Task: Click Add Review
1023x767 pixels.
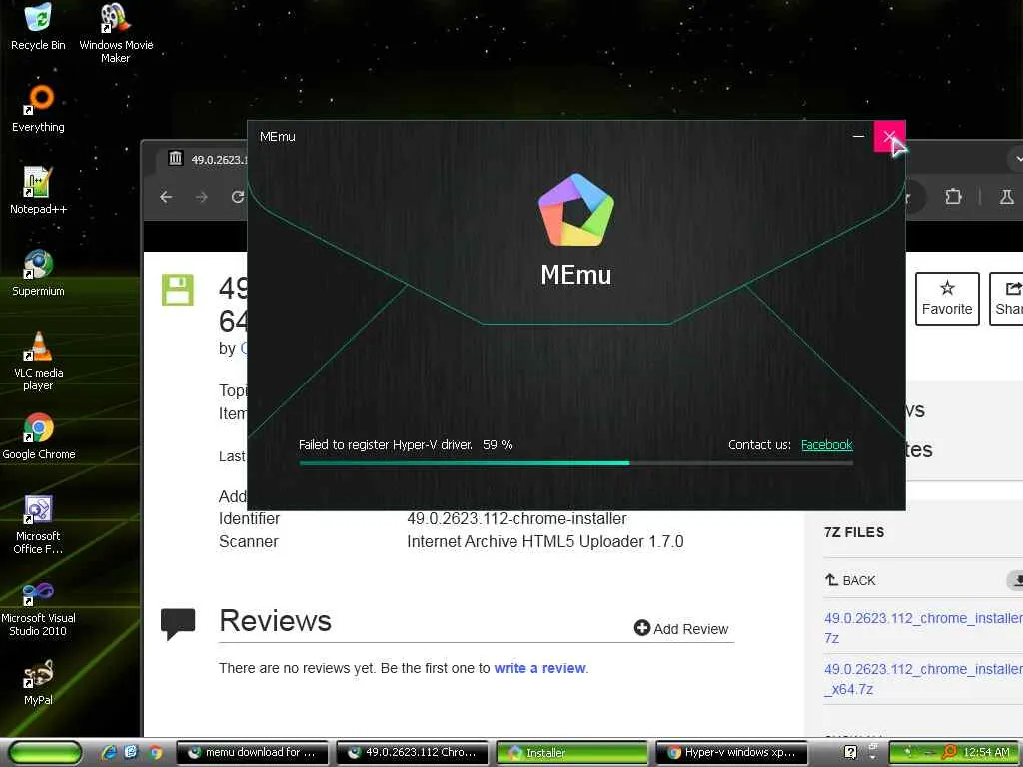Action: [x=681, y=629]
